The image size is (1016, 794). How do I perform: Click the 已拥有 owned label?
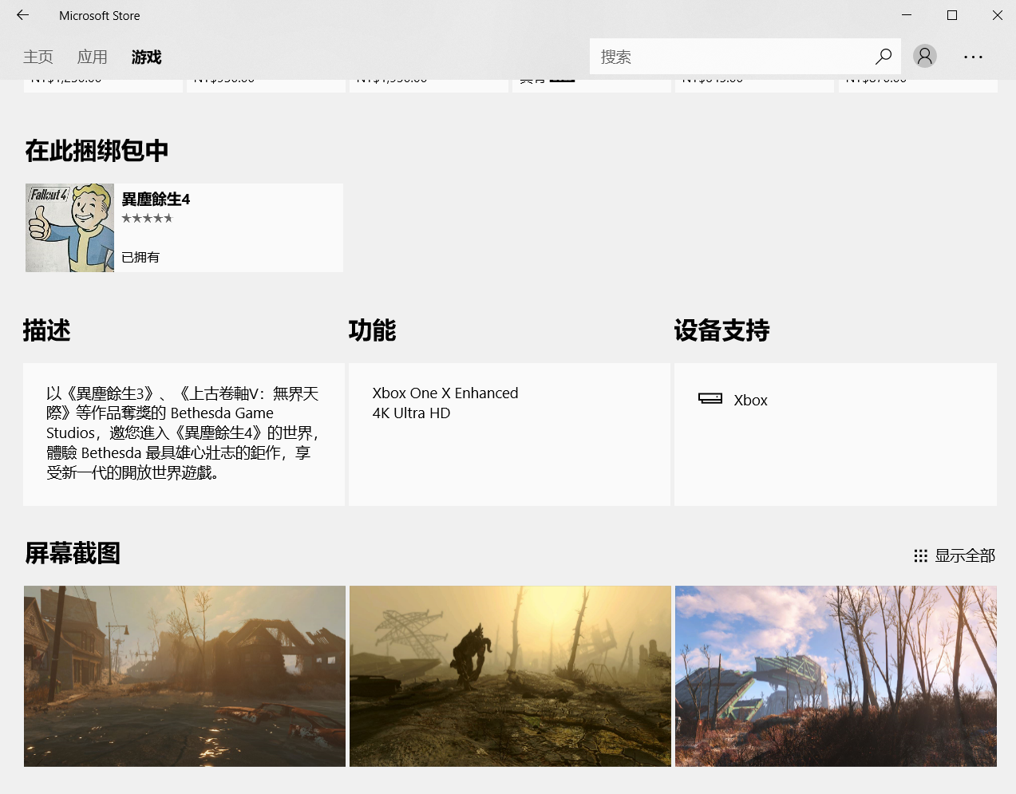click(x=140, y=257)
